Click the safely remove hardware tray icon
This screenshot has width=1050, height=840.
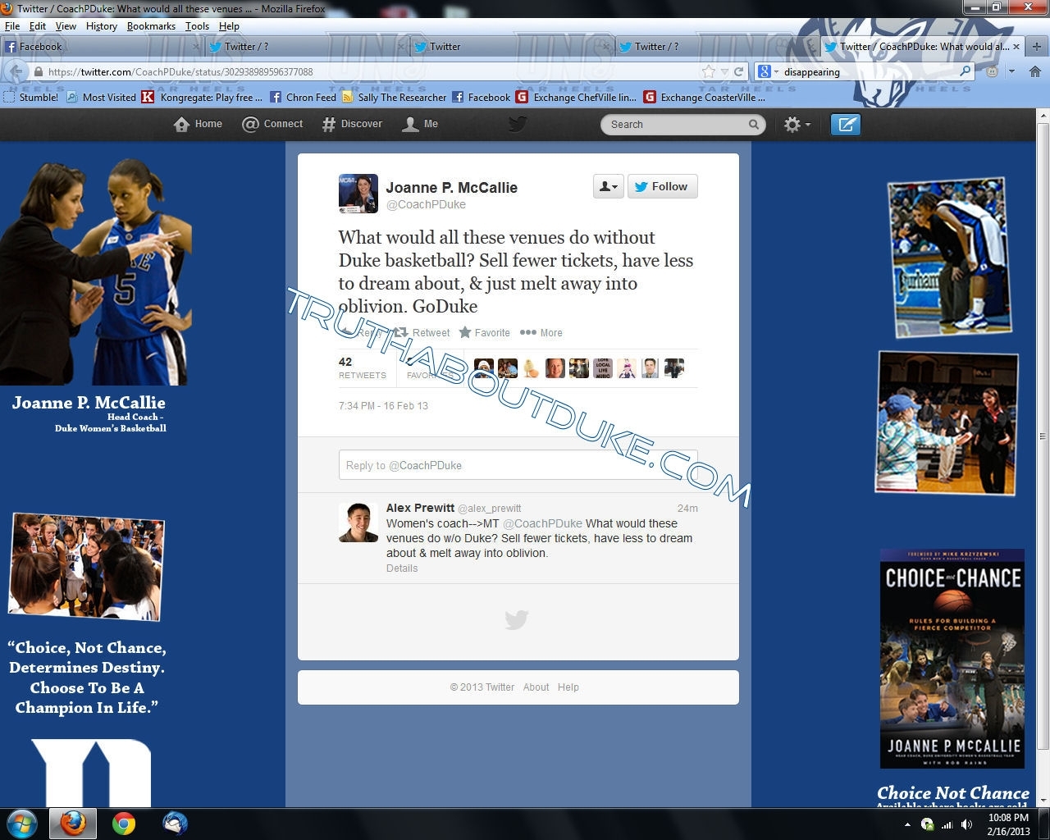point(927,824)
